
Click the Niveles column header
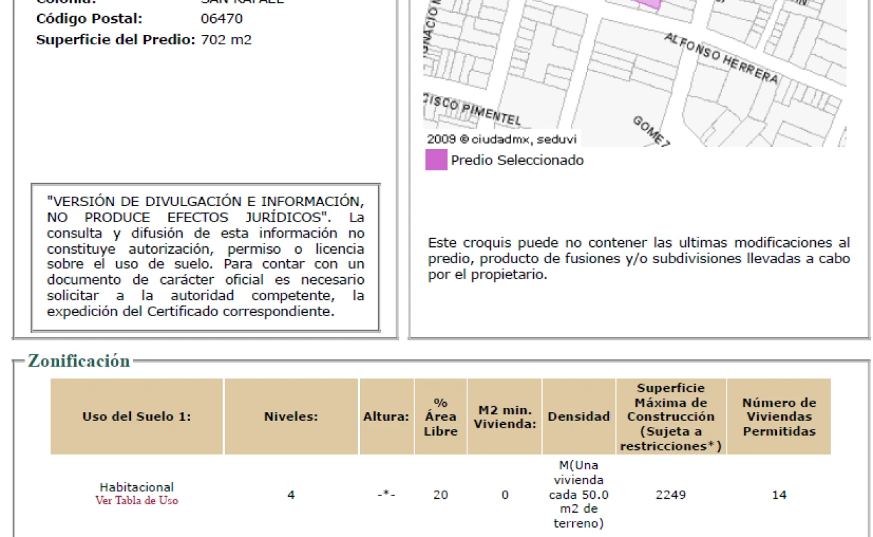coord(291,417)
